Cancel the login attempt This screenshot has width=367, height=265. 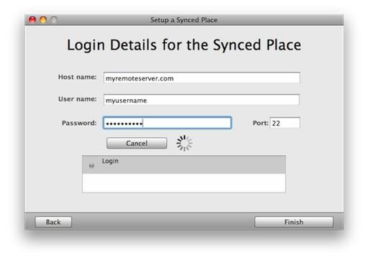click(137, 143)
